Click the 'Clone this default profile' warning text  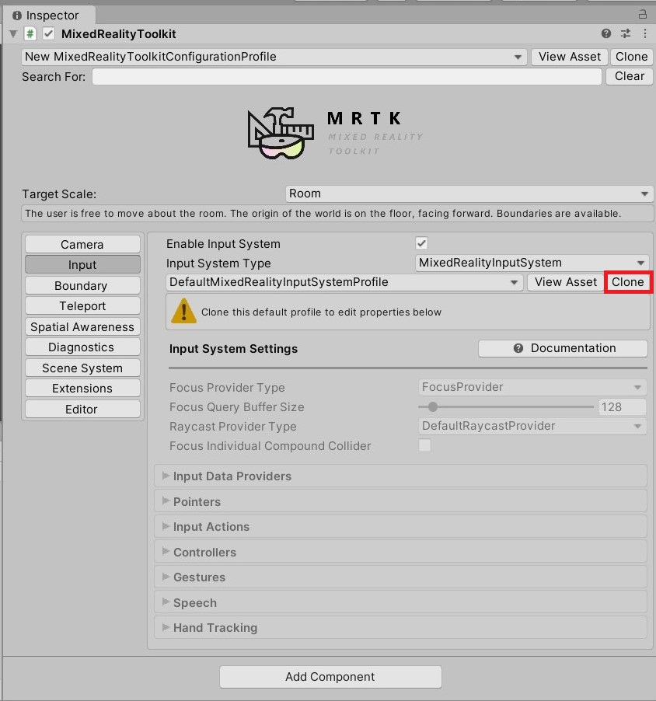coord(321,312)
